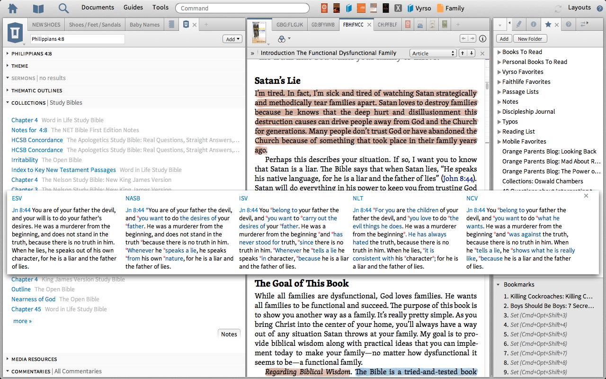Image resolution: width=606 pixels, height=379 pixels.
Task: Open the Family shortcut folder
Action: 450,8
